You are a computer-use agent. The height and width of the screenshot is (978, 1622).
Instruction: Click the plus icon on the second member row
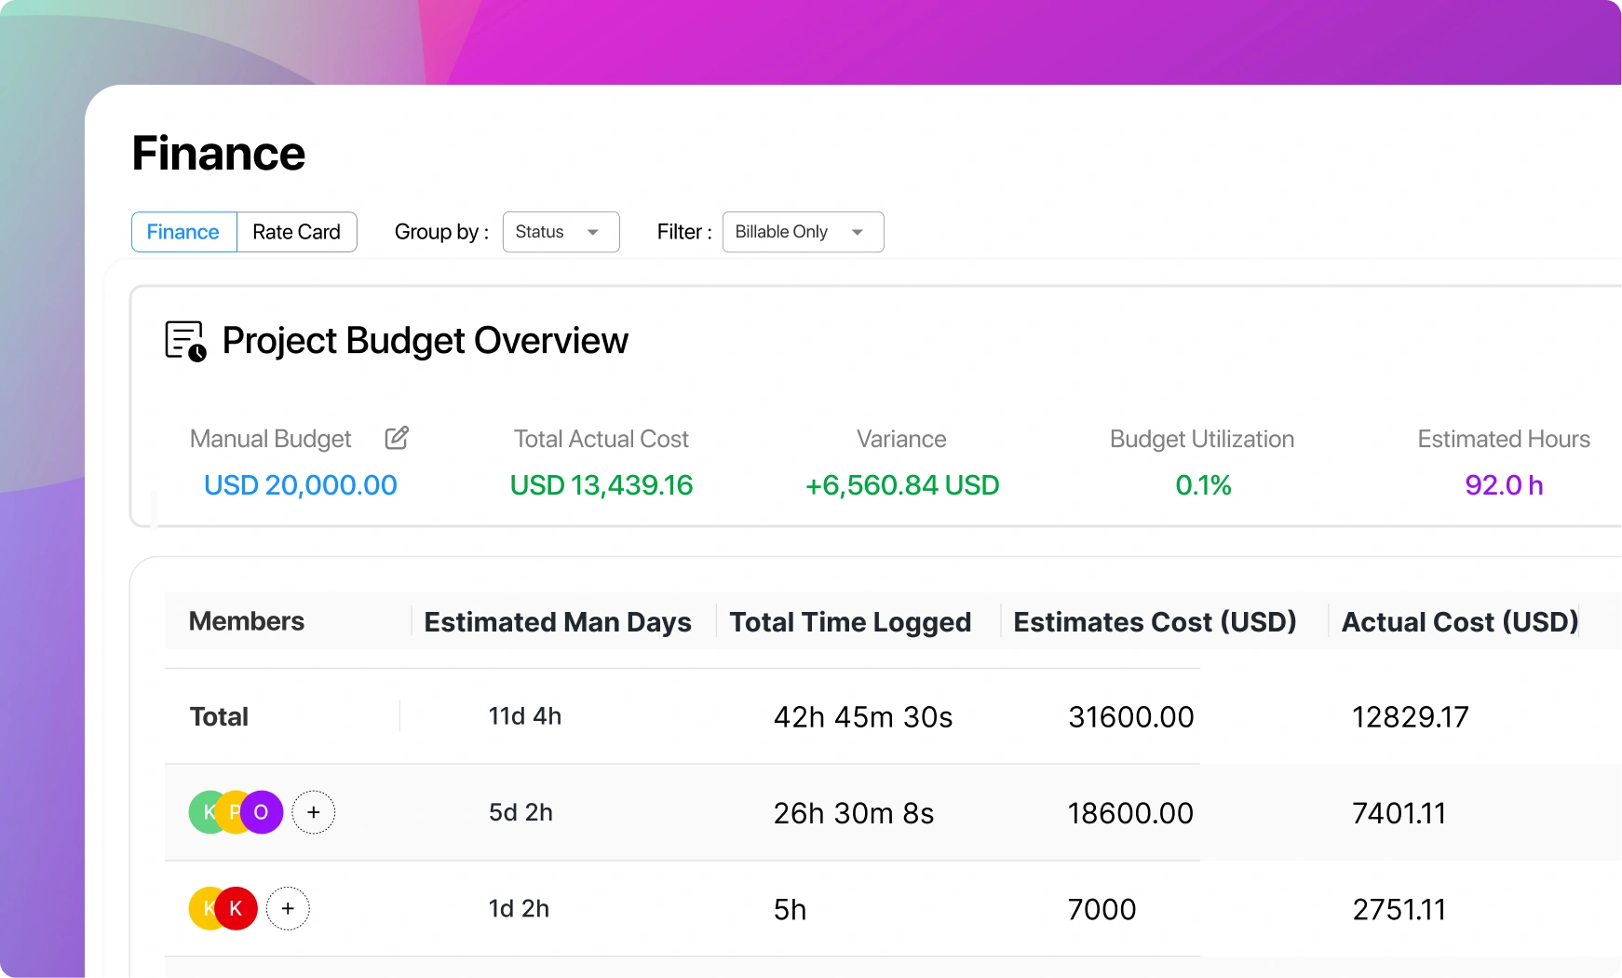288,908
